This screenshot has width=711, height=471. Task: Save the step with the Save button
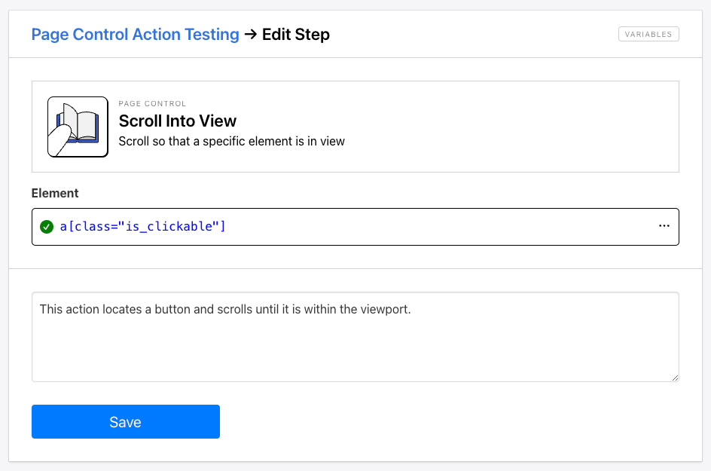pos(126,421)
